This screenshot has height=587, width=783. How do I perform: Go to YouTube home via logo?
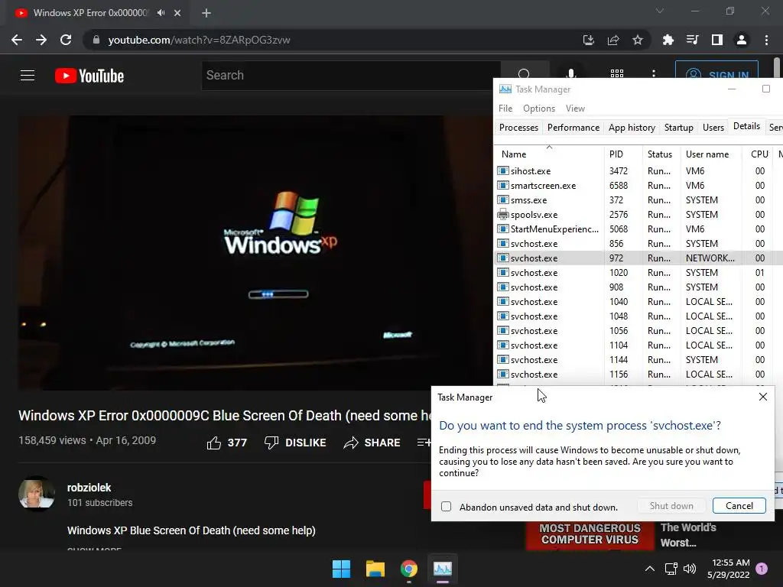89,76
